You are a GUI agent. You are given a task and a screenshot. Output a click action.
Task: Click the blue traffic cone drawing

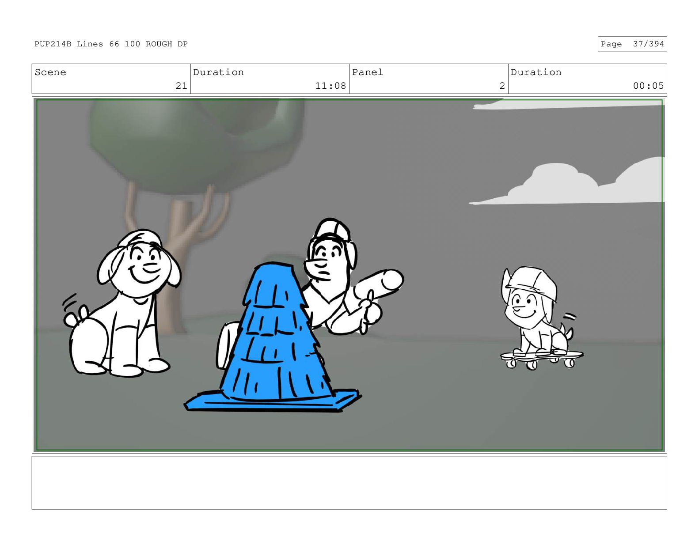pyautogui.click(x=273, y=338)
